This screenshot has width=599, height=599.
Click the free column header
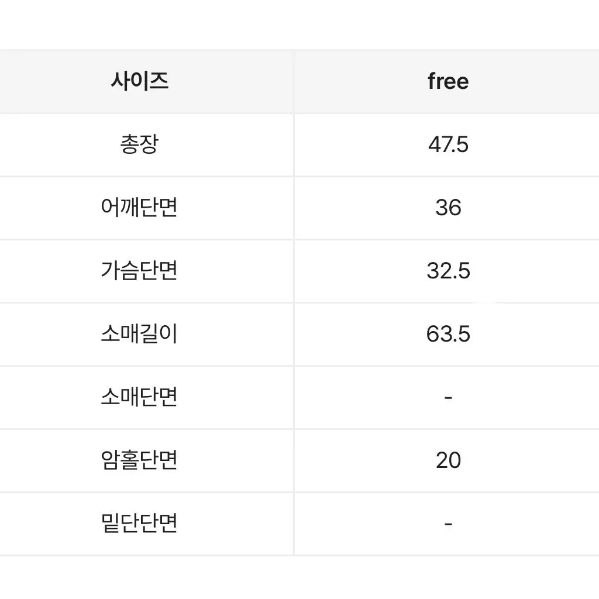coord(447,81)
